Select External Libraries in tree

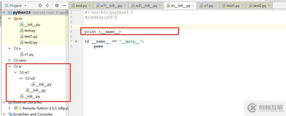pyautogui.click(x=27, y=102)
